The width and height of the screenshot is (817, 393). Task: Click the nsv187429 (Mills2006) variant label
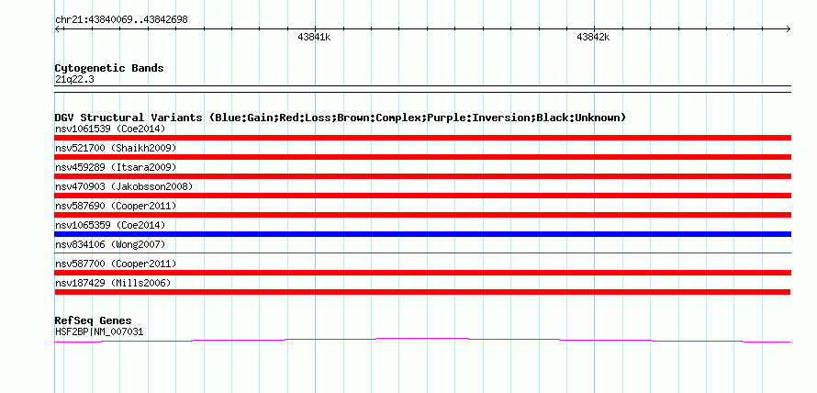coord(113,283)
